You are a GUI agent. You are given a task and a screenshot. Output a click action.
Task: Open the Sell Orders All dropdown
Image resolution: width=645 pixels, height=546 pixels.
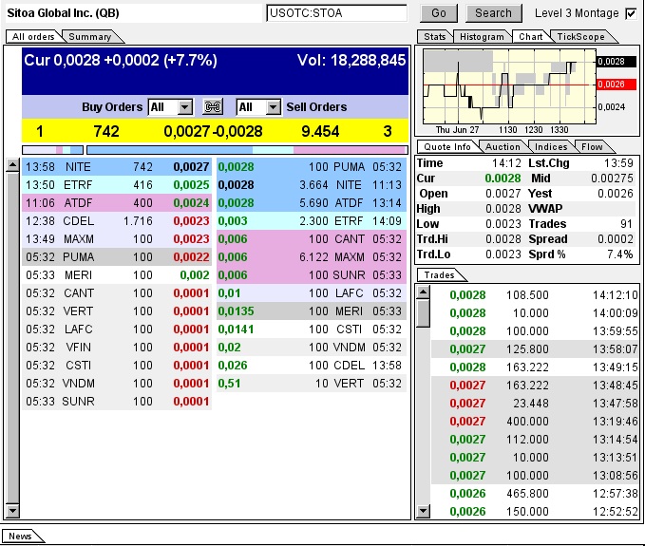tap(258, 107)
